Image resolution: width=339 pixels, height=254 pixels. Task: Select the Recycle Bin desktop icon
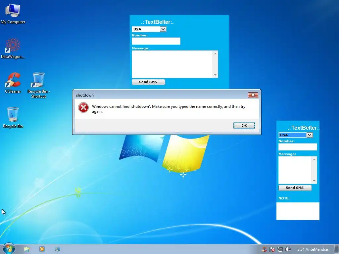coord(13,118)
